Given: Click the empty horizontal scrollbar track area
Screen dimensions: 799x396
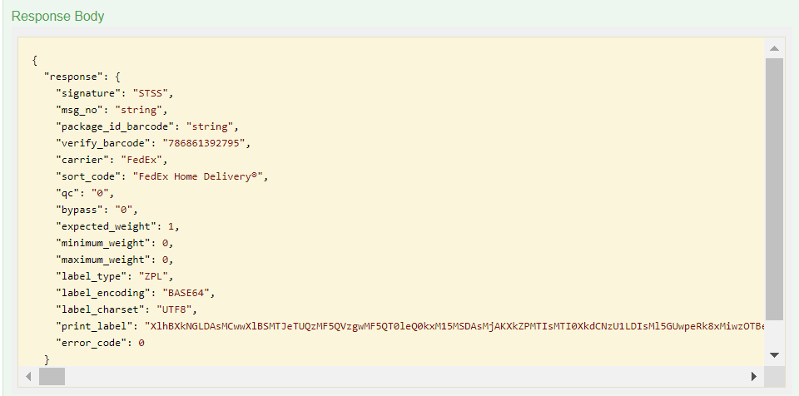Looking at the screenshot, I should click(404, 377).
